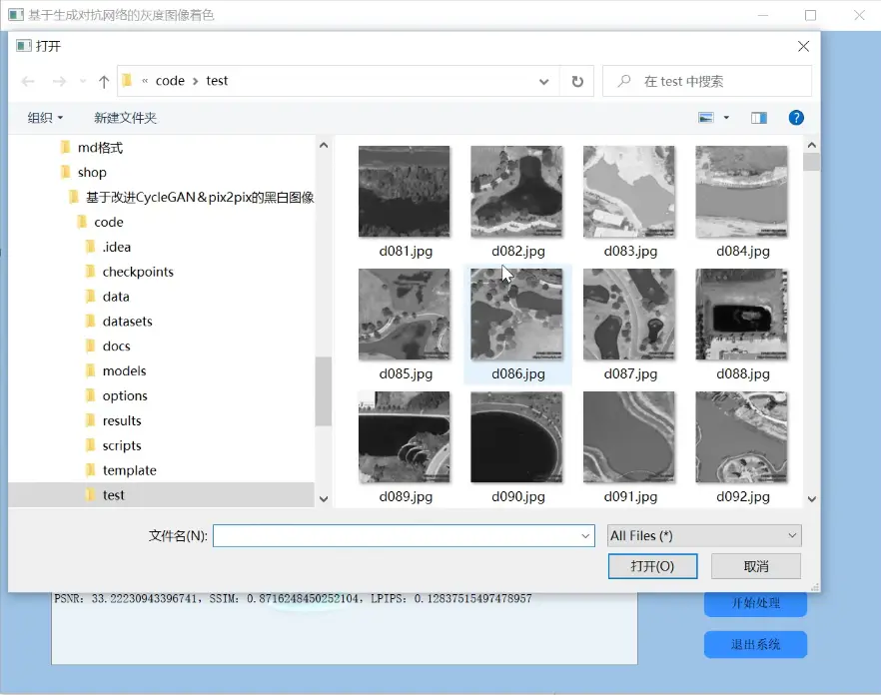Click the forward navigation arrow

pos(60,81)
